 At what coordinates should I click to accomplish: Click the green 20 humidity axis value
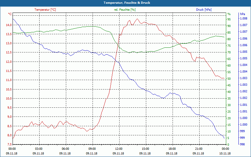[x=229, y=118]
